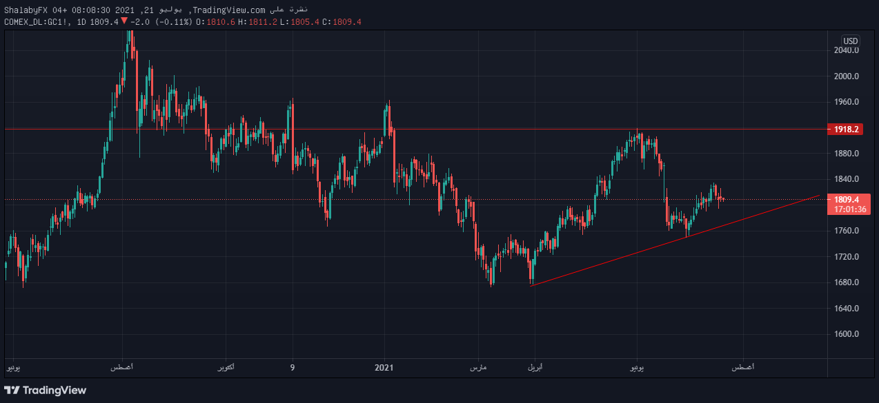This screenshot has width=879, height=403.
Task: Click the COMEX_DL:GC1! symbol name
Action: pos(36,22)
